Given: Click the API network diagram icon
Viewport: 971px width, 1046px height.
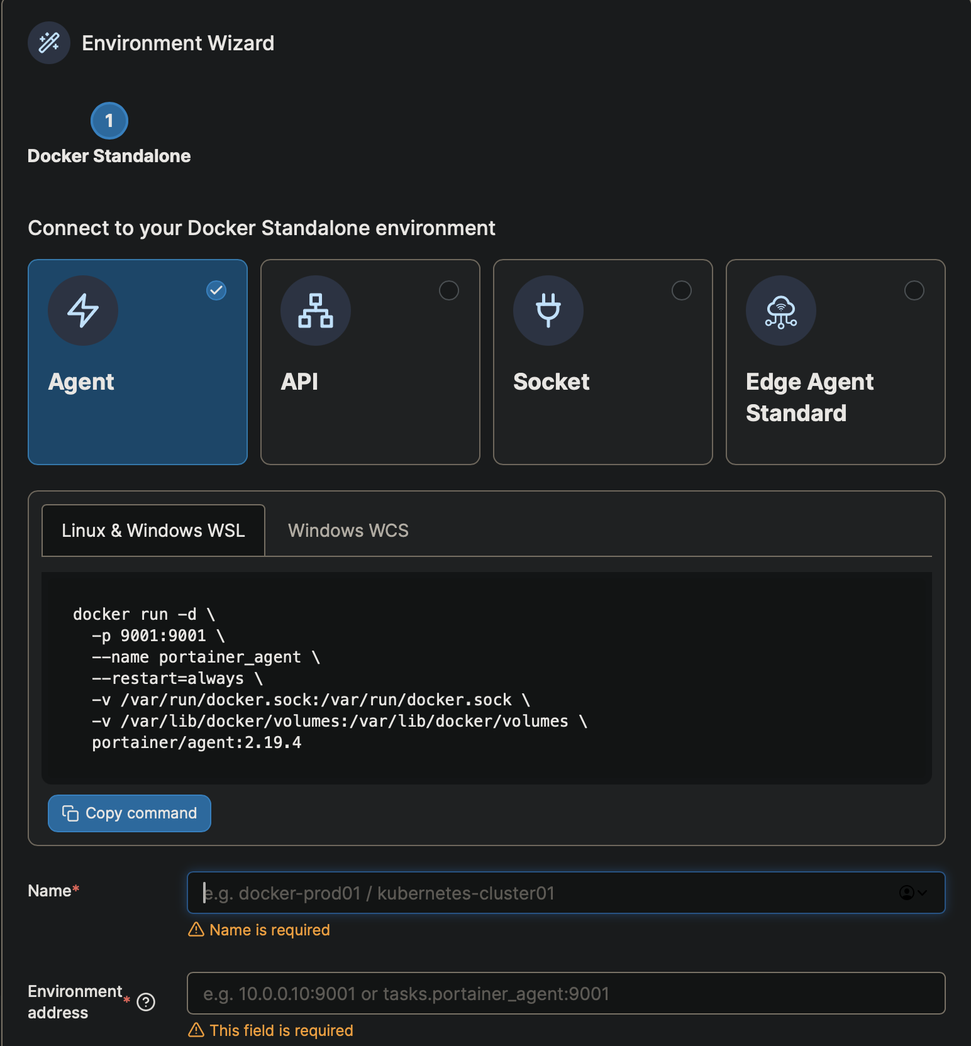Looking at the screenshot, I should click(x=316, y=311).
